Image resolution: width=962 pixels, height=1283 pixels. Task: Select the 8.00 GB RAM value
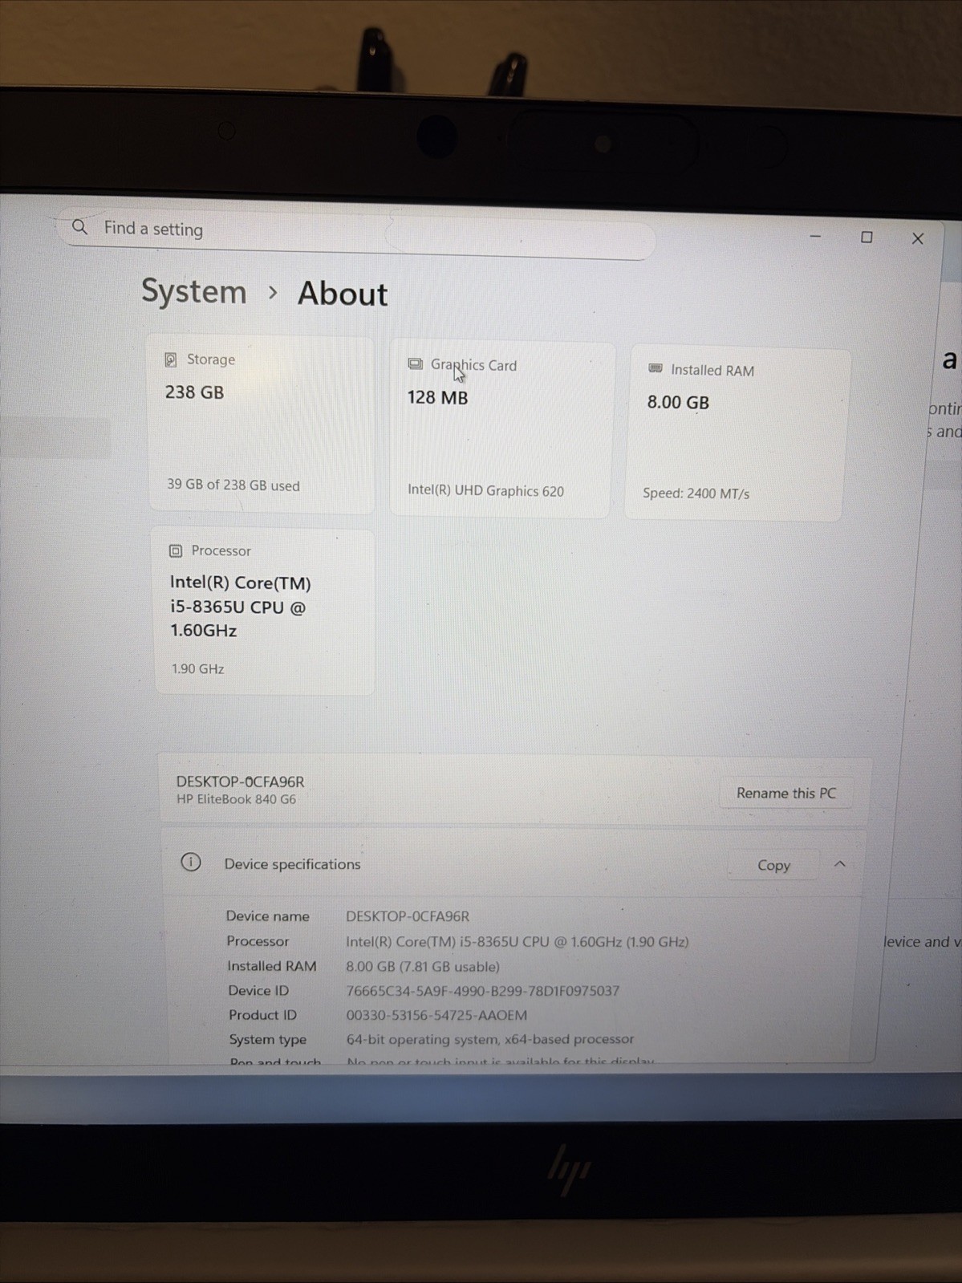pos(679,402)
